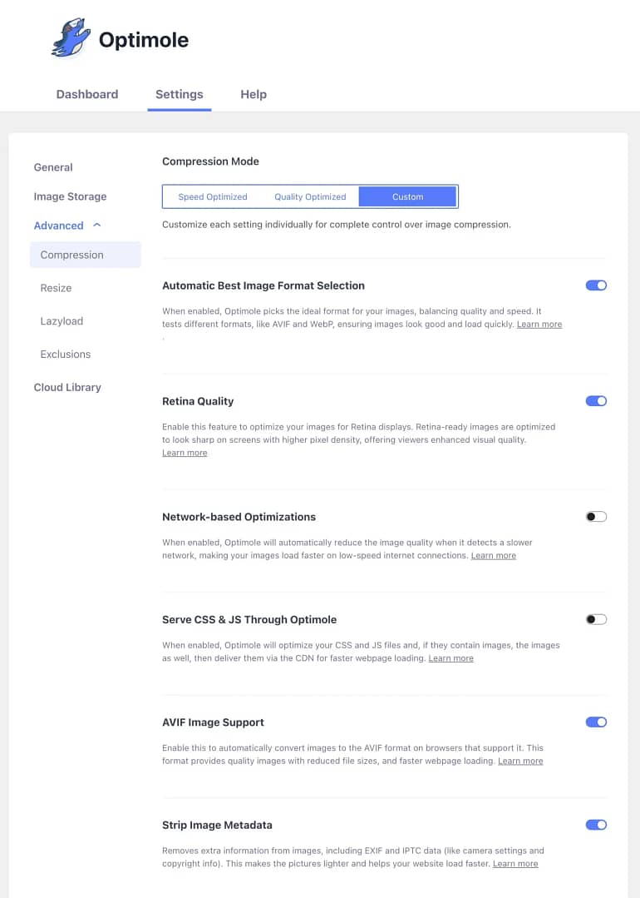This screenshot has width=640, height=898.
Task: Open the Dashboard tab
Action: (x=87, y=95)
